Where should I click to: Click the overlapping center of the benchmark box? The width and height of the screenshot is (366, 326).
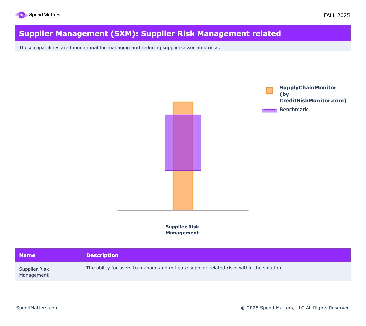click(x=183, y=142)
